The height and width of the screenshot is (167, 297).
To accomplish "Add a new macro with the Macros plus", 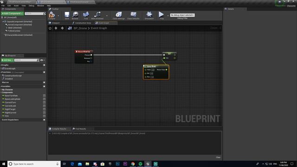I will click(x=44, y=83).
